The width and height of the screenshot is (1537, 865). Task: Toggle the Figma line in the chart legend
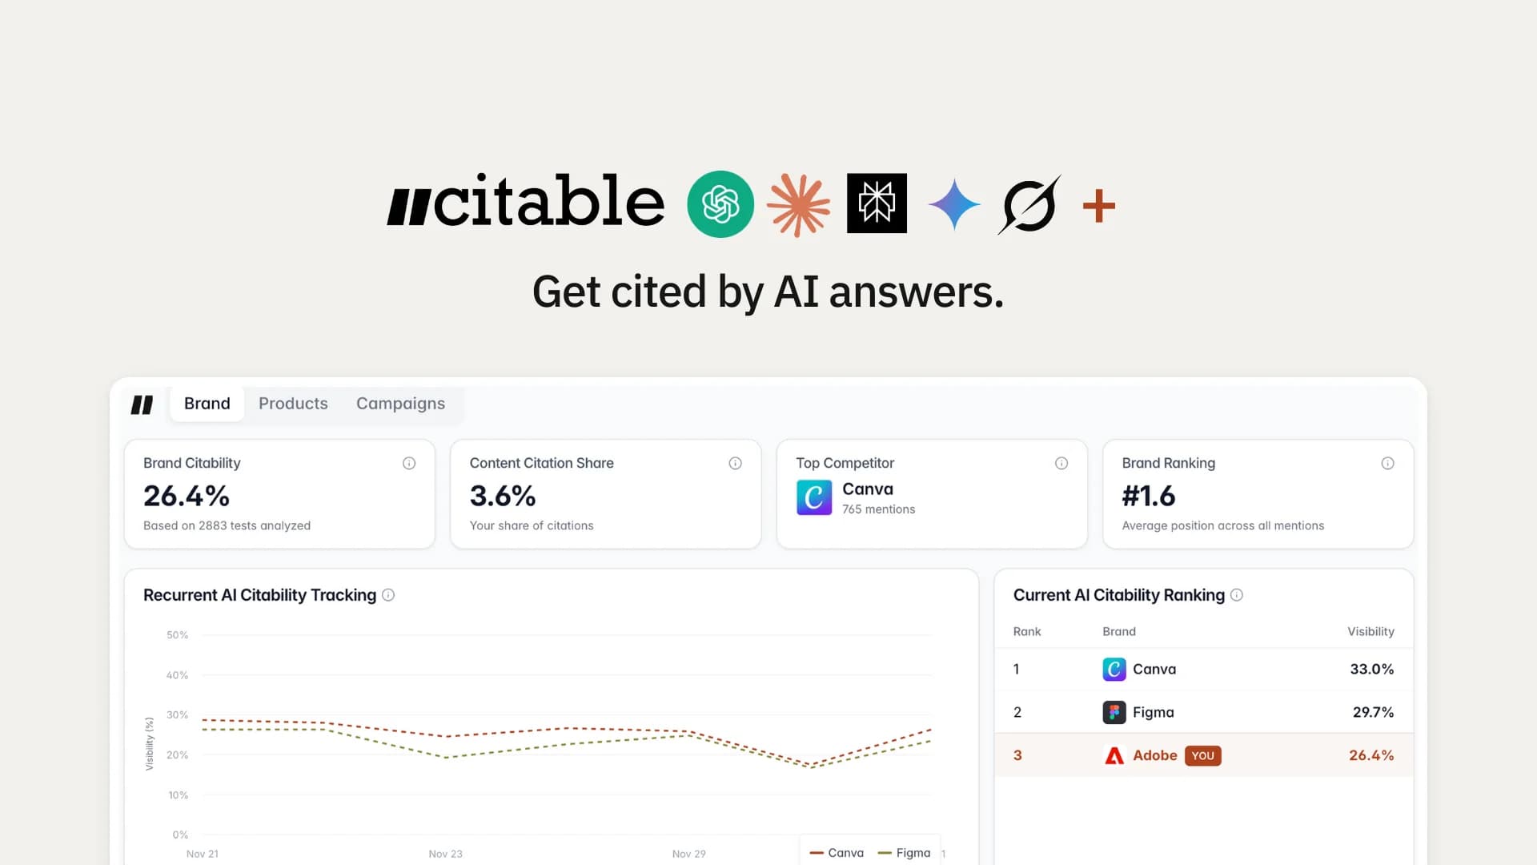tap(905, 852)
